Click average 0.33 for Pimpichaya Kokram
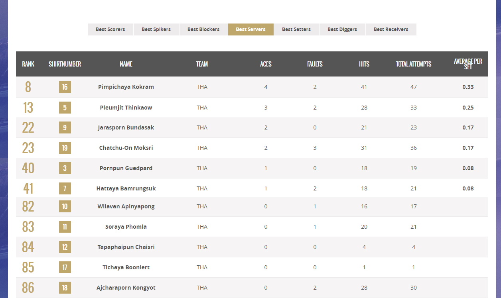 (x=468, y=87)
